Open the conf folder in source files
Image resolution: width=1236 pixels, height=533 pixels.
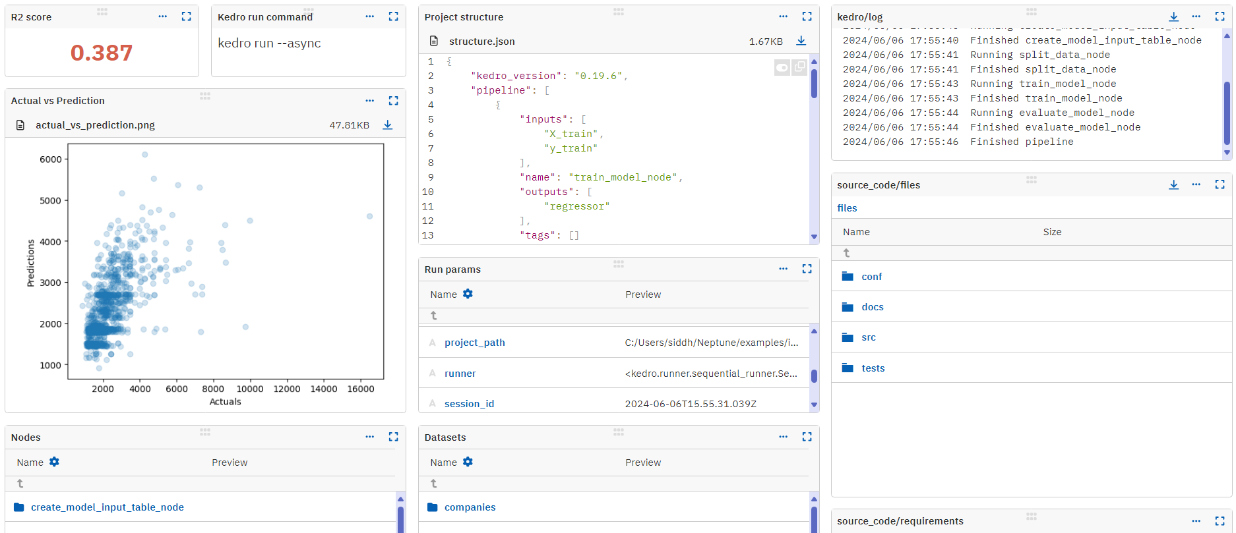point(871,277)
